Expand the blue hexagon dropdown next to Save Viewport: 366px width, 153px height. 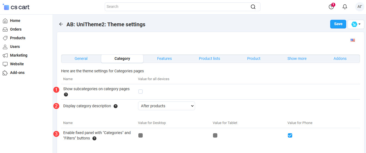coord(356,24)
